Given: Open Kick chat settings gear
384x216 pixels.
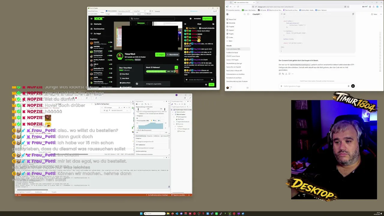Looking at the screenshot, I should coord(206,85).
